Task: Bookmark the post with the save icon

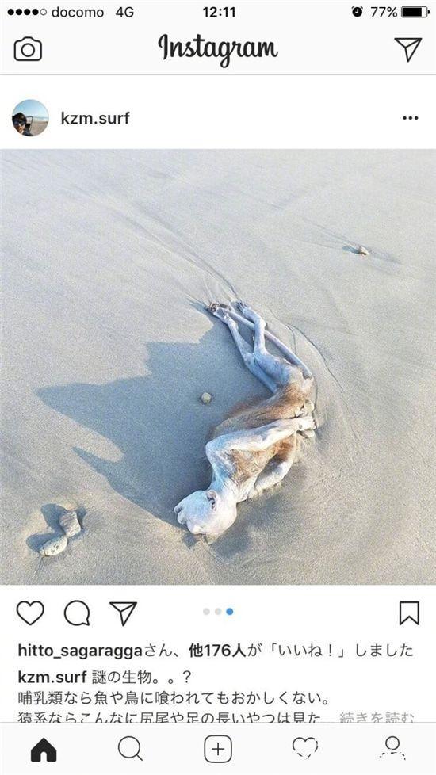Action: pyautogui.click(x=409, y=613)
